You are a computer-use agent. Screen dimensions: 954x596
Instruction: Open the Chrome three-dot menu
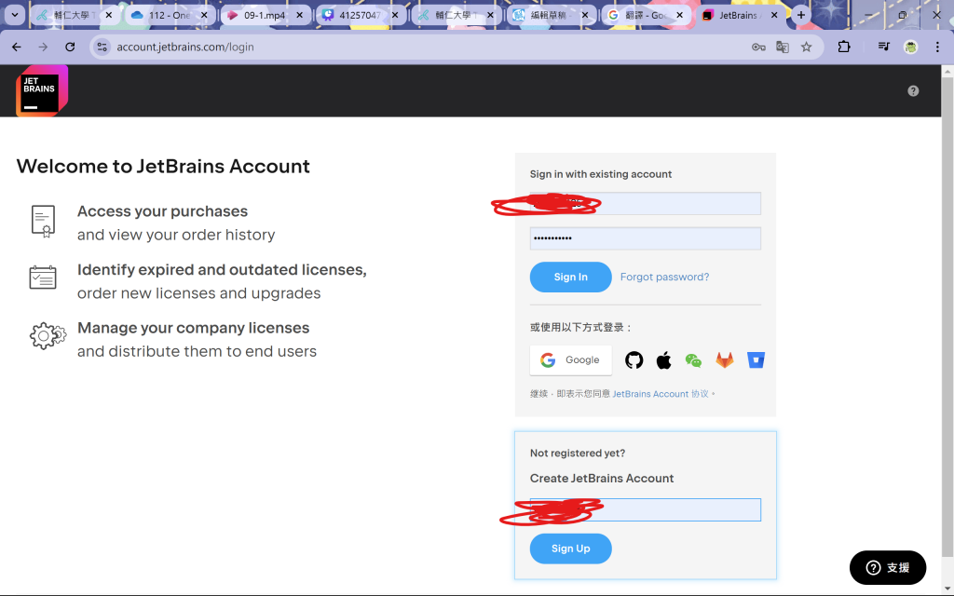pyautogui.click(x=937, y=47)
